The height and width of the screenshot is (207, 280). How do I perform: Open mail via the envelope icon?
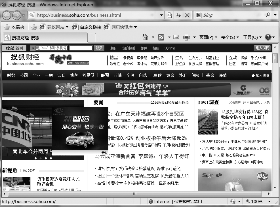click(177, 37)
